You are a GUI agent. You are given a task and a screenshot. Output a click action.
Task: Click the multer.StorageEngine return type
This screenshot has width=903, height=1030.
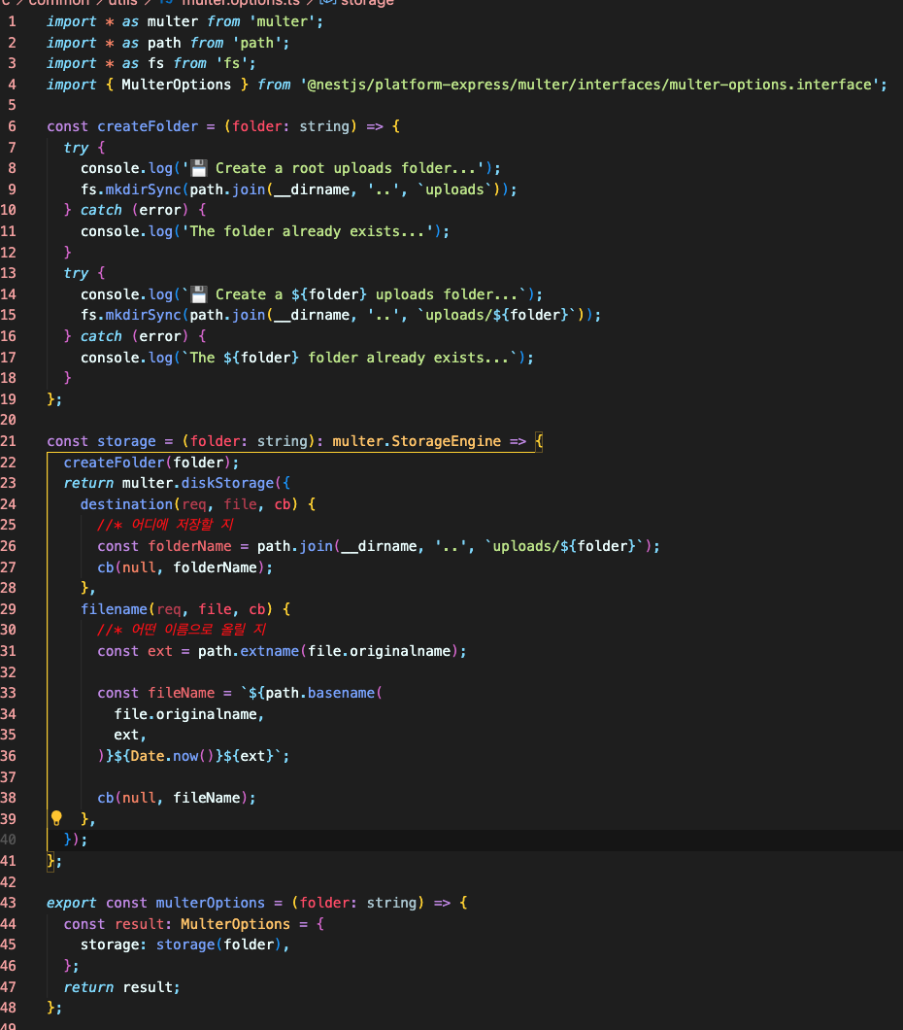tap(417, 441)
